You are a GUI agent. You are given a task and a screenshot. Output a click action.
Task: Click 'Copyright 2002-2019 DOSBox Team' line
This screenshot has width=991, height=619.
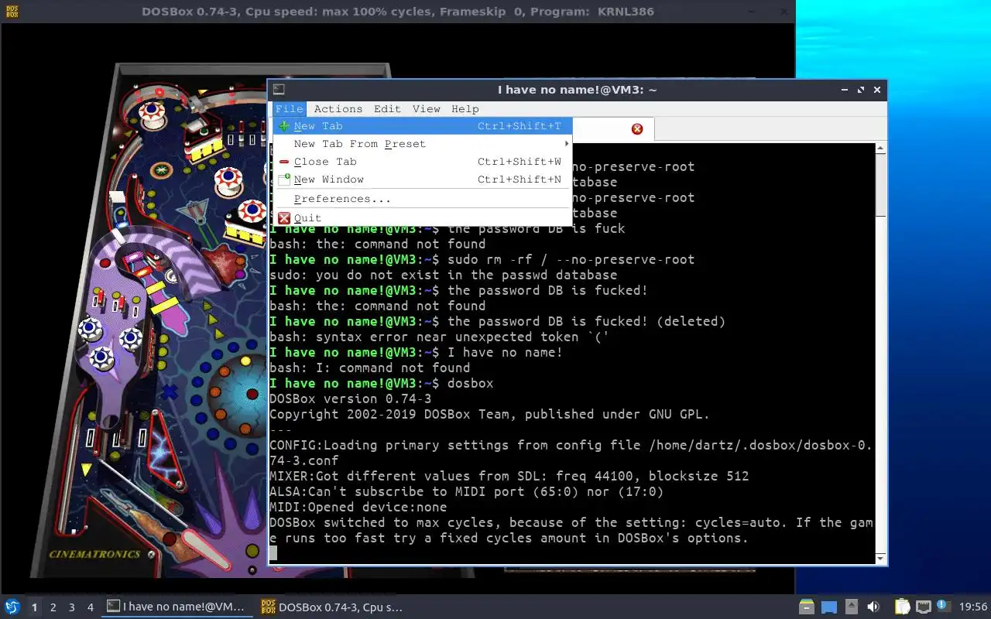tap(489, 414)
